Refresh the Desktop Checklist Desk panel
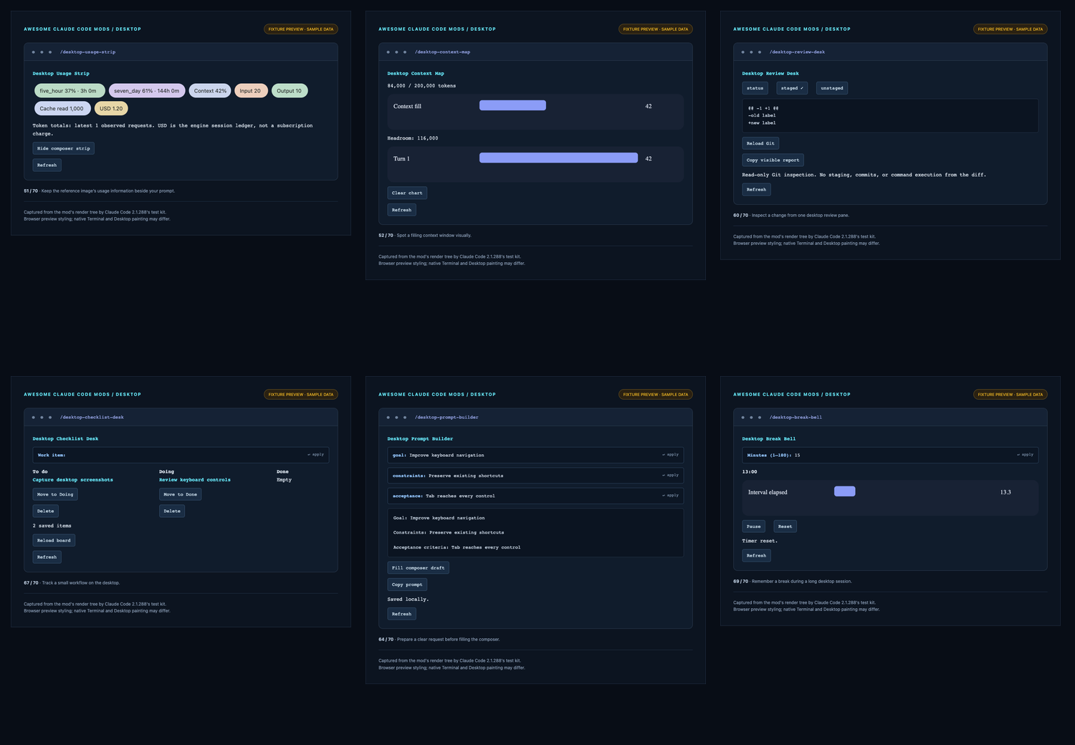 47,557
